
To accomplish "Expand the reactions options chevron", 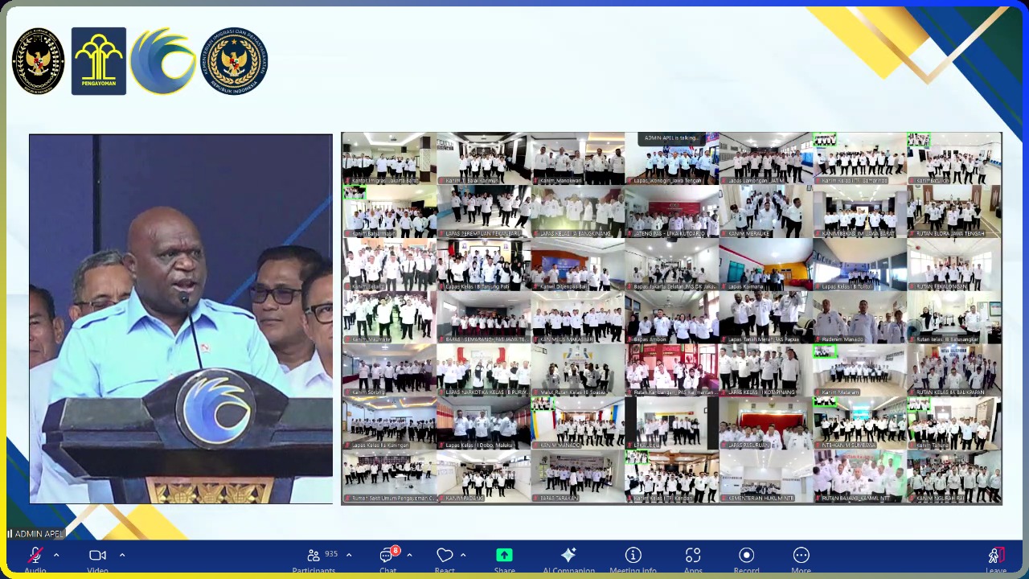I will click(463, 555).
